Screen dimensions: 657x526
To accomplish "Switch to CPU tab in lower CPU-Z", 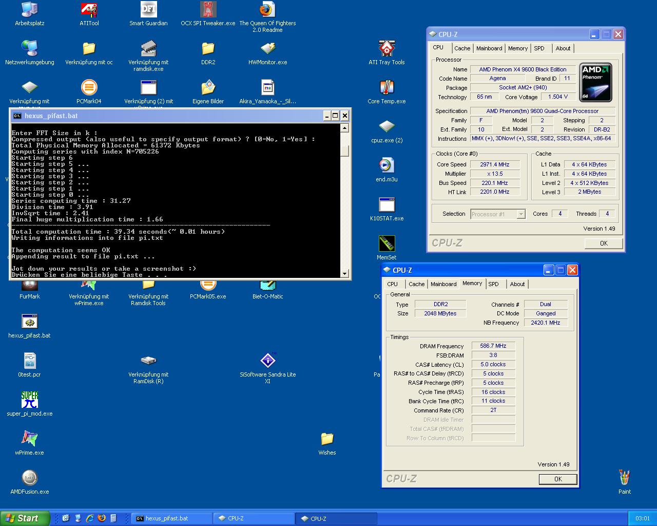I will pyautogui.click(x=393, y=284).
